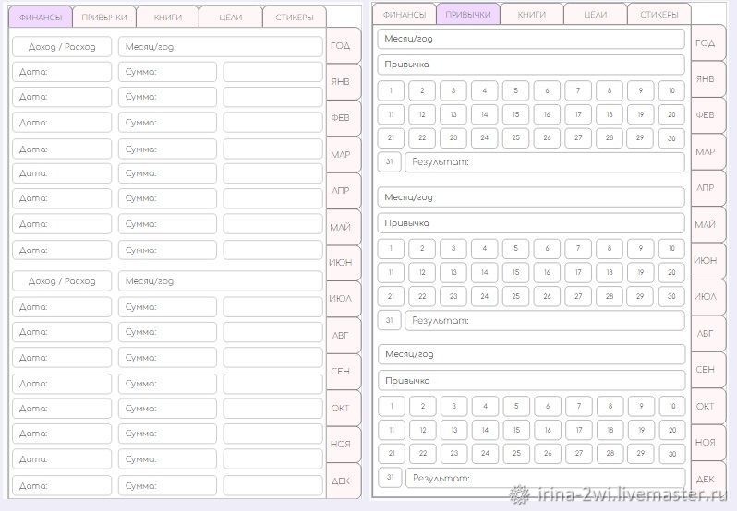
Task: Jump to ФЕВ side tab on right page
Action: (707, 115)
